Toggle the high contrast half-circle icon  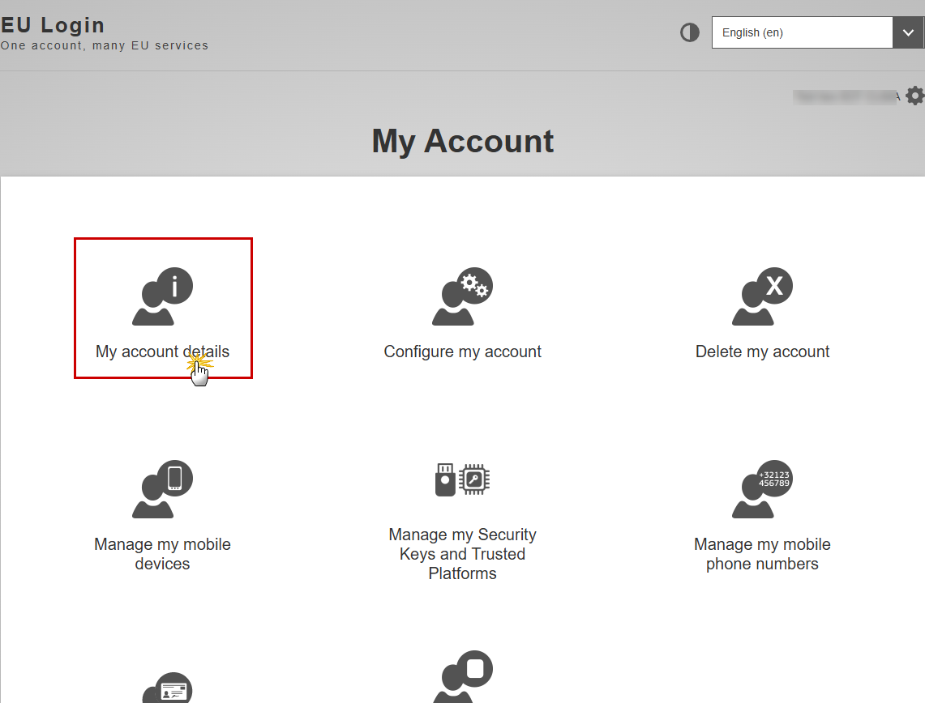[690, 32]
